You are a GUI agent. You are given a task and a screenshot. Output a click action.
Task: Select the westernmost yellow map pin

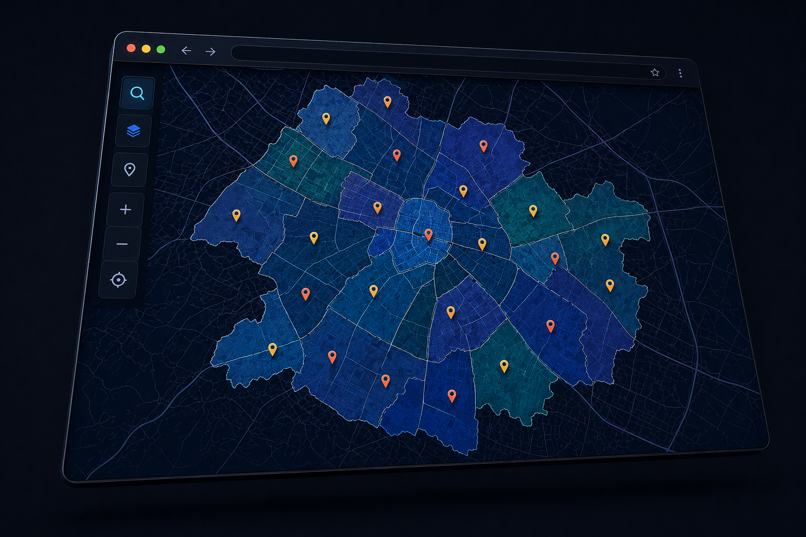pos(236,214)
